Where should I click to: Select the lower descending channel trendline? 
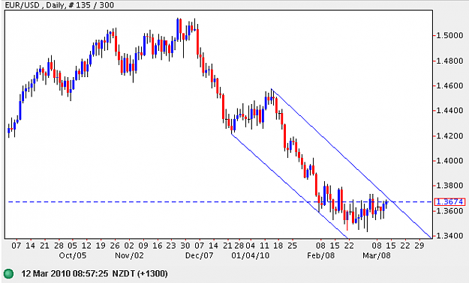point(290,186)
